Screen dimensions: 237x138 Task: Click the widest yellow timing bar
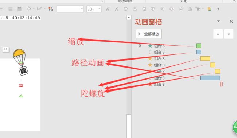[205, 58]
